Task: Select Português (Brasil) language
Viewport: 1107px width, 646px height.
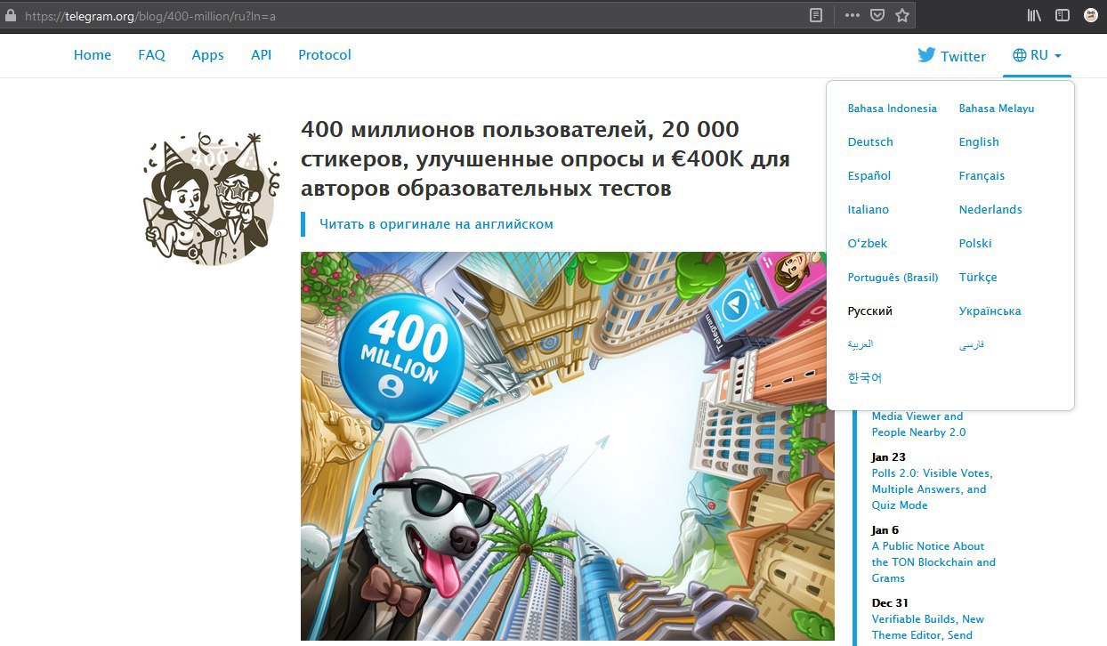Action: tap(893, 278)
